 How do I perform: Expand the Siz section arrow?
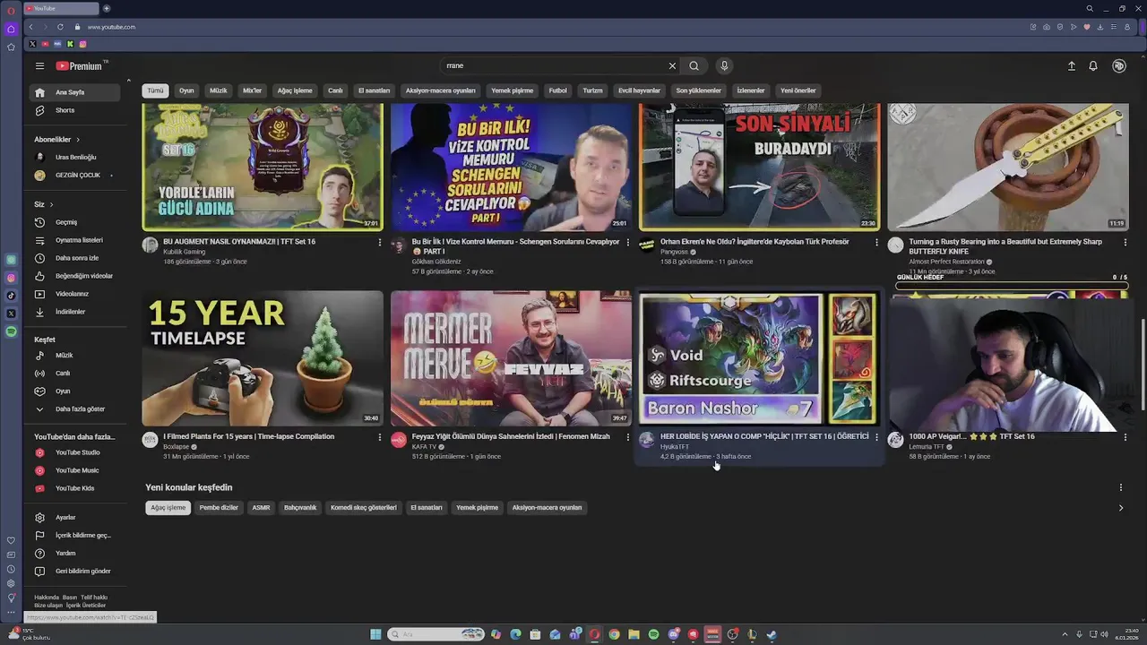(x=51, y=204)
